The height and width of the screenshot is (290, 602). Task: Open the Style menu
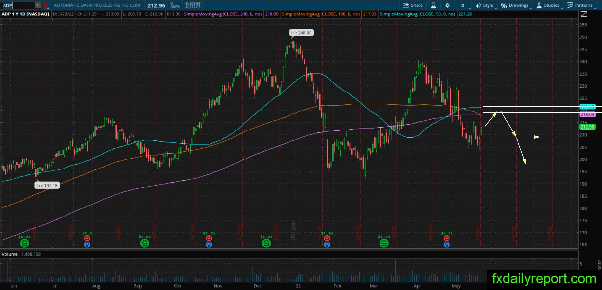click(484, 5)
